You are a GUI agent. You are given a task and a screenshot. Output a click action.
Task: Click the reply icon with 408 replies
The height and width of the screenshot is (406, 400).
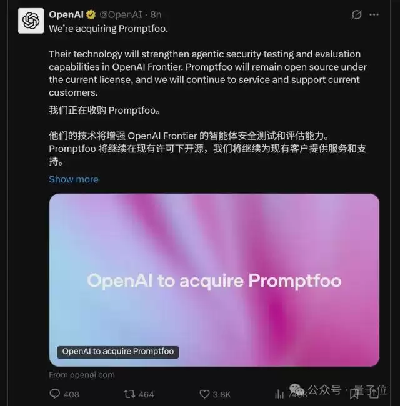pyautogui.click(x=54, y=394)
